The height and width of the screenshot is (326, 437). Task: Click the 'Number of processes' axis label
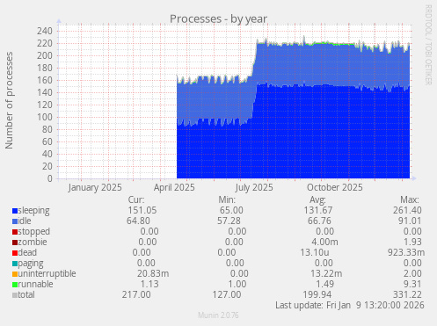[9, 100]
